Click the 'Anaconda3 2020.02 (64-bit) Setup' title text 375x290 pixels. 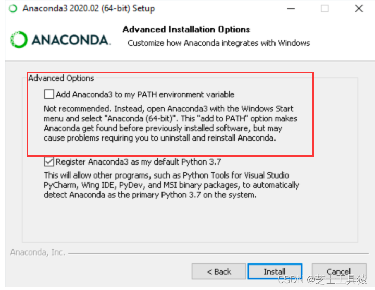click(x=89, y=9)
